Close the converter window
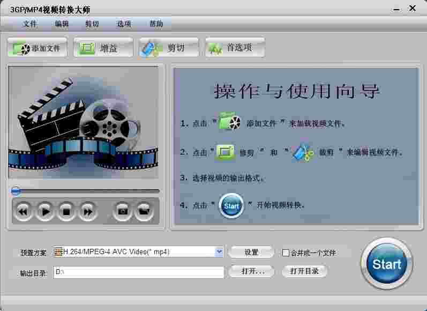427x311 pixels. [413, 9]
